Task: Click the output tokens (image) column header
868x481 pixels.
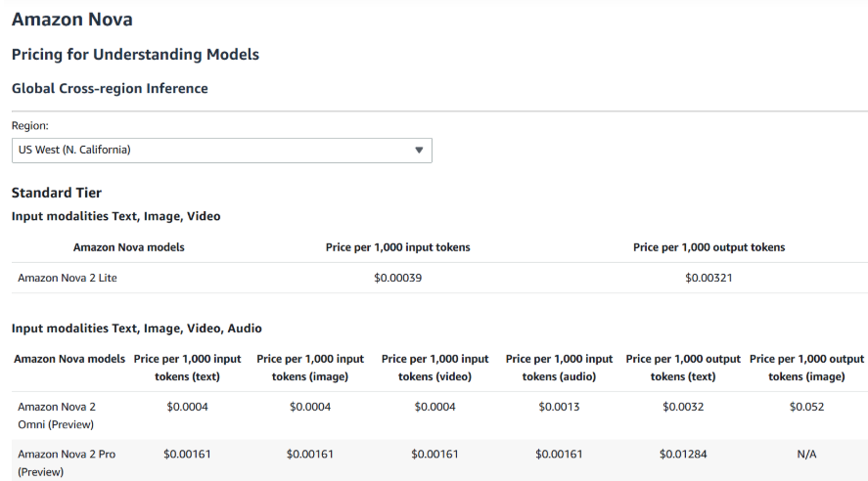Action: 806,368
